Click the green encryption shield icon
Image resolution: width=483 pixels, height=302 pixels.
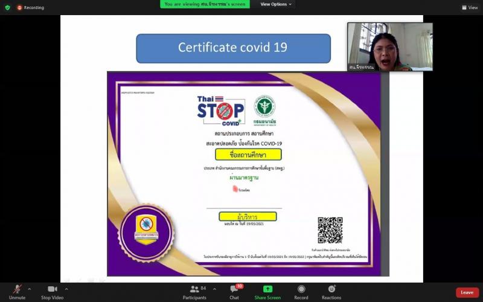[x=8, y=7]
